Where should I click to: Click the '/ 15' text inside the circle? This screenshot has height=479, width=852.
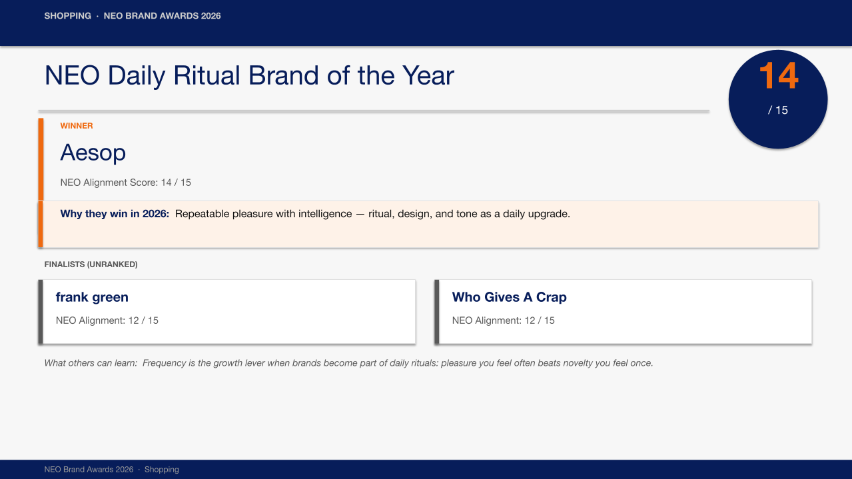tap(778, 110)
